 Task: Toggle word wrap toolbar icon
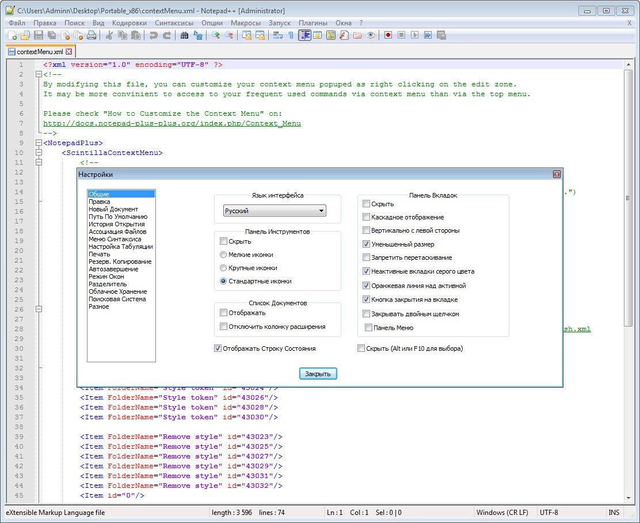278,36
